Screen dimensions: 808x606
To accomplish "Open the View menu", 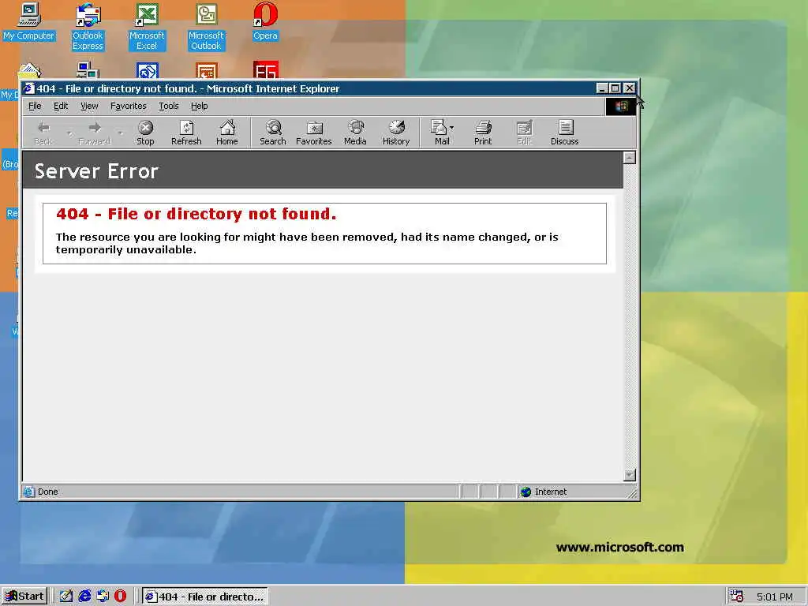I will [x=89, y=107].
